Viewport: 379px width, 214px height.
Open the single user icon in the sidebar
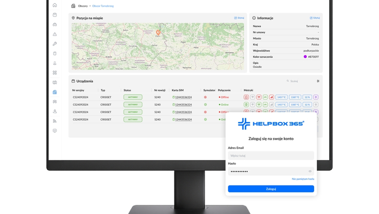[x=55, y=111]
